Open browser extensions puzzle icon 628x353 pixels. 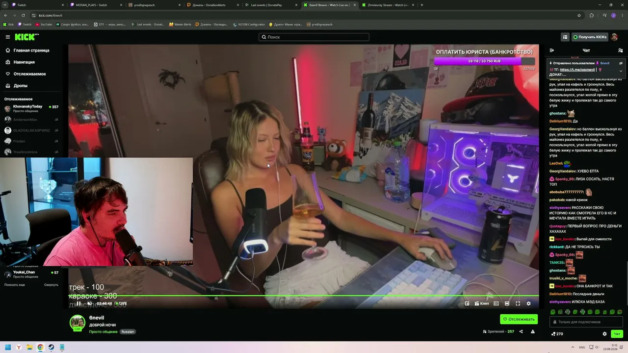pyautogui.click(x=591, y=15)
